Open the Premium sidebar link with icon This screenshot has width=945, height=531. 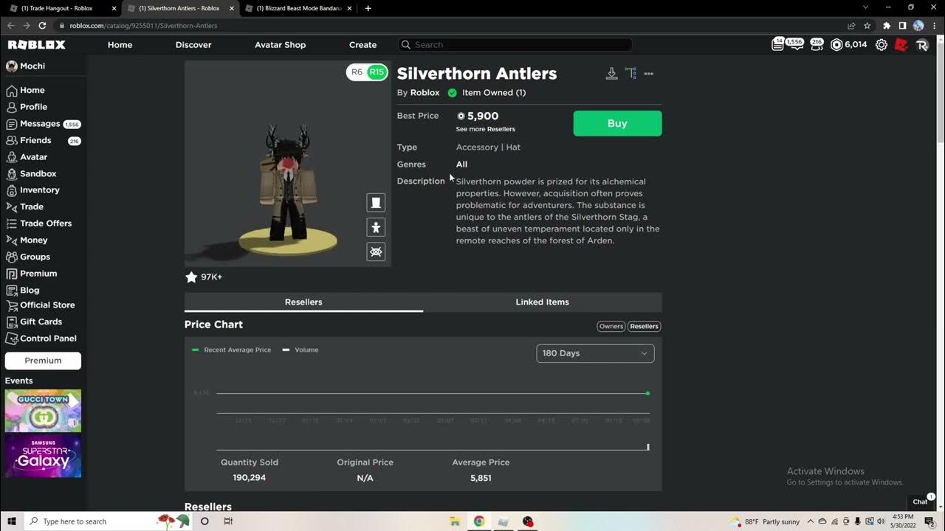(32, 274)
